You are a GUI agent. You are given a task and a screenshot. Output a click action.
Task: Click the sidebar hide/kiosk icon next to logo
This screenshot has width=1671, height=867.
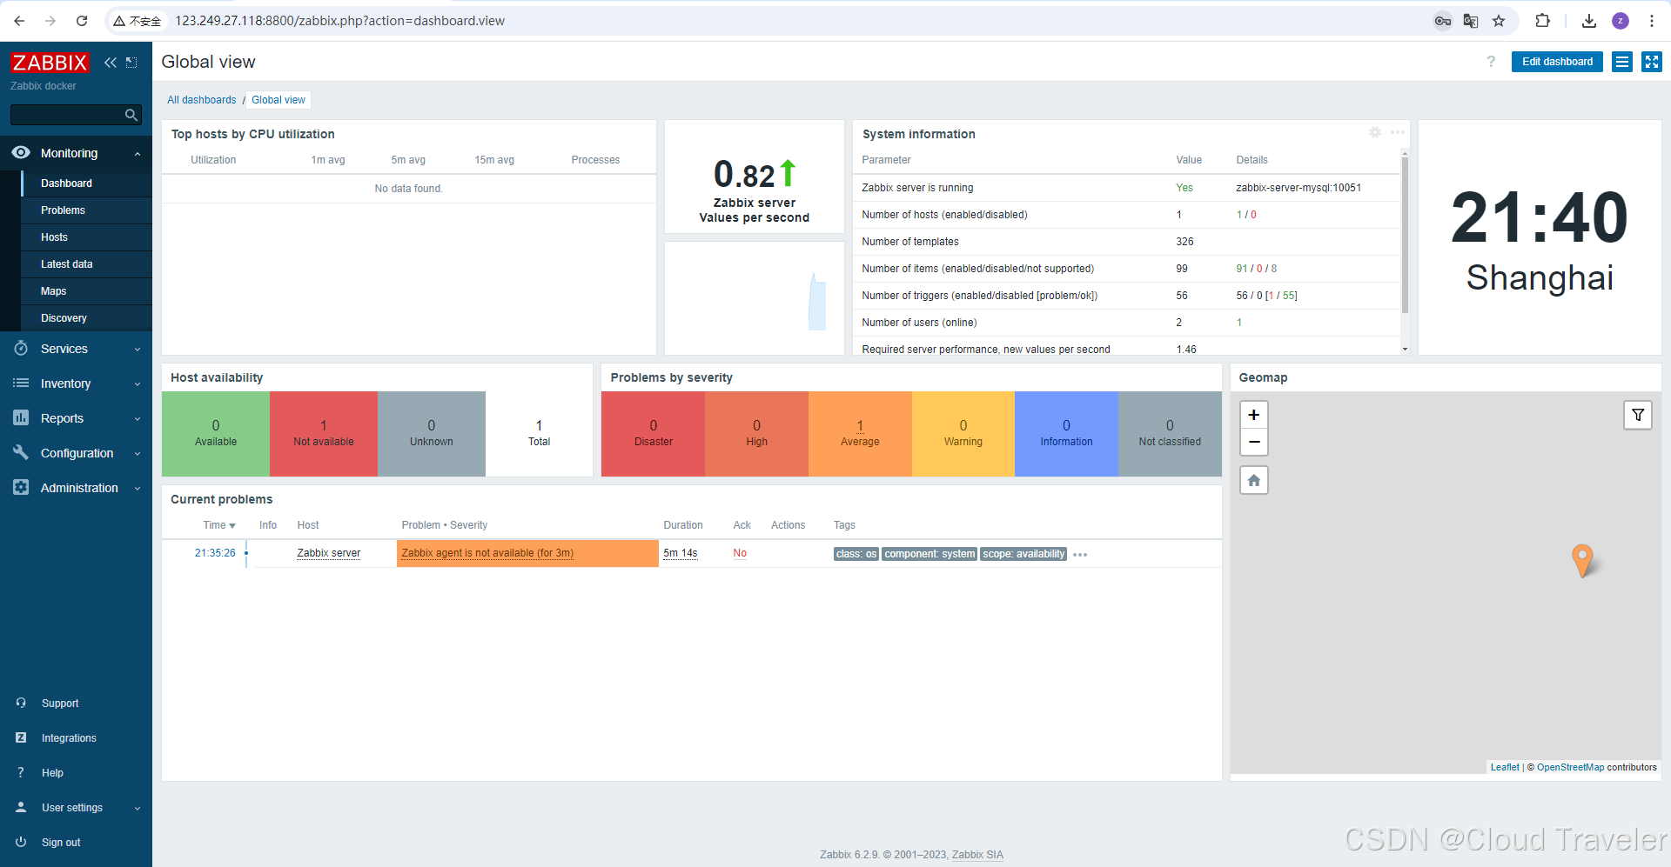tap(131, 63)
